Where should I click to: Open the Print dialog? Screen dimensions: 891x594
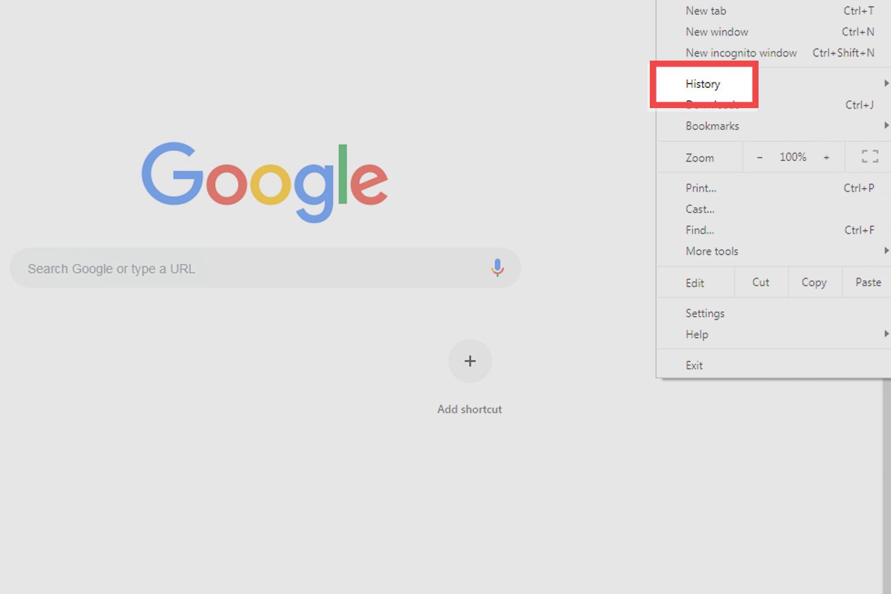[x=701, y=188]
